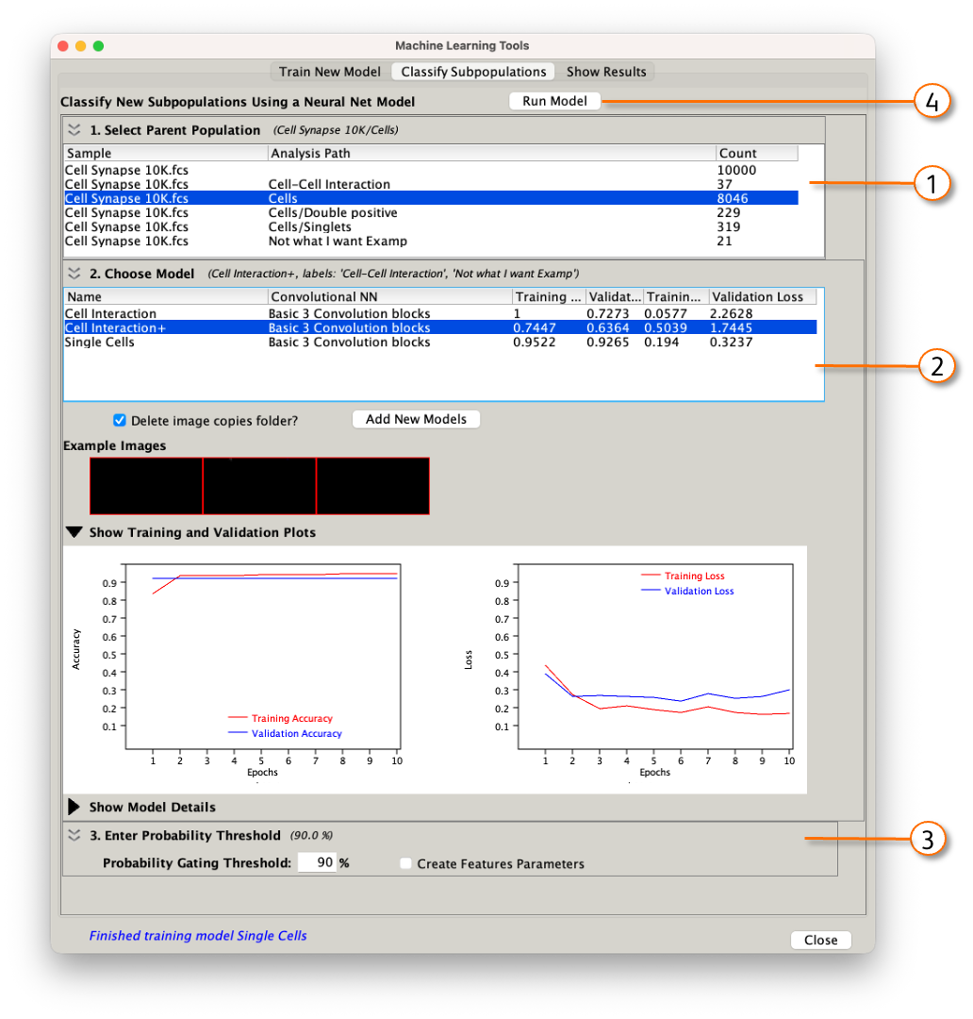Click the Close button
The height and width of the screenshot is (1019, 973).
tap(820, 940)
